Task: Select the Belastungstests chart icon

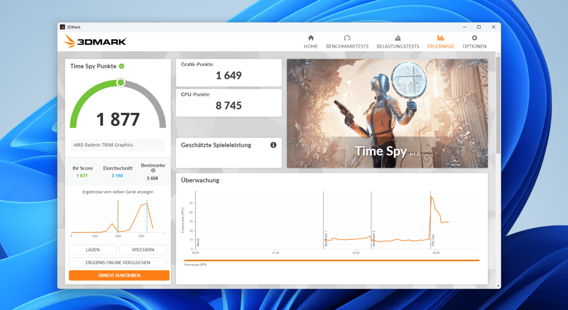Action: pos(398,37)
